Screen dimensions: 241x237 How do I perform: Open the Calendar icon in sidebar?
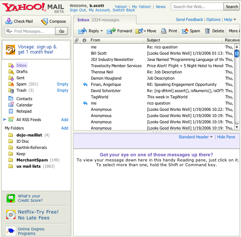pyautogui.click(x=11, y=105)
